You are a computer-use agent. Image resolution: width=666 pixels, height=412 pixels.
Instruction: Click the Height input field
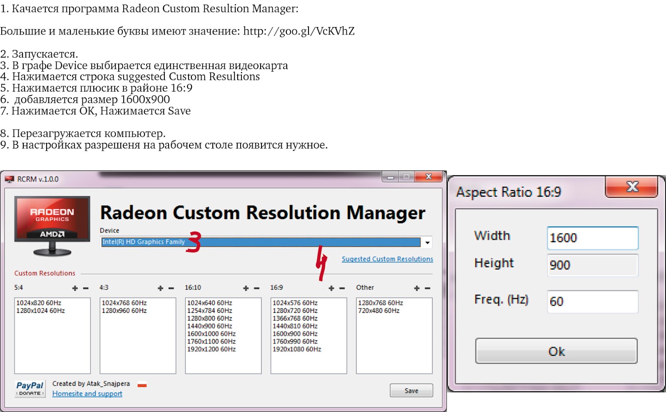(x=592, y=265)
